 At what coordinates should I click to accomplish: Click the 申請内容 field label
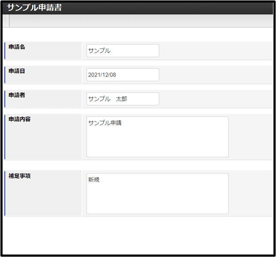tap(19, 119)
